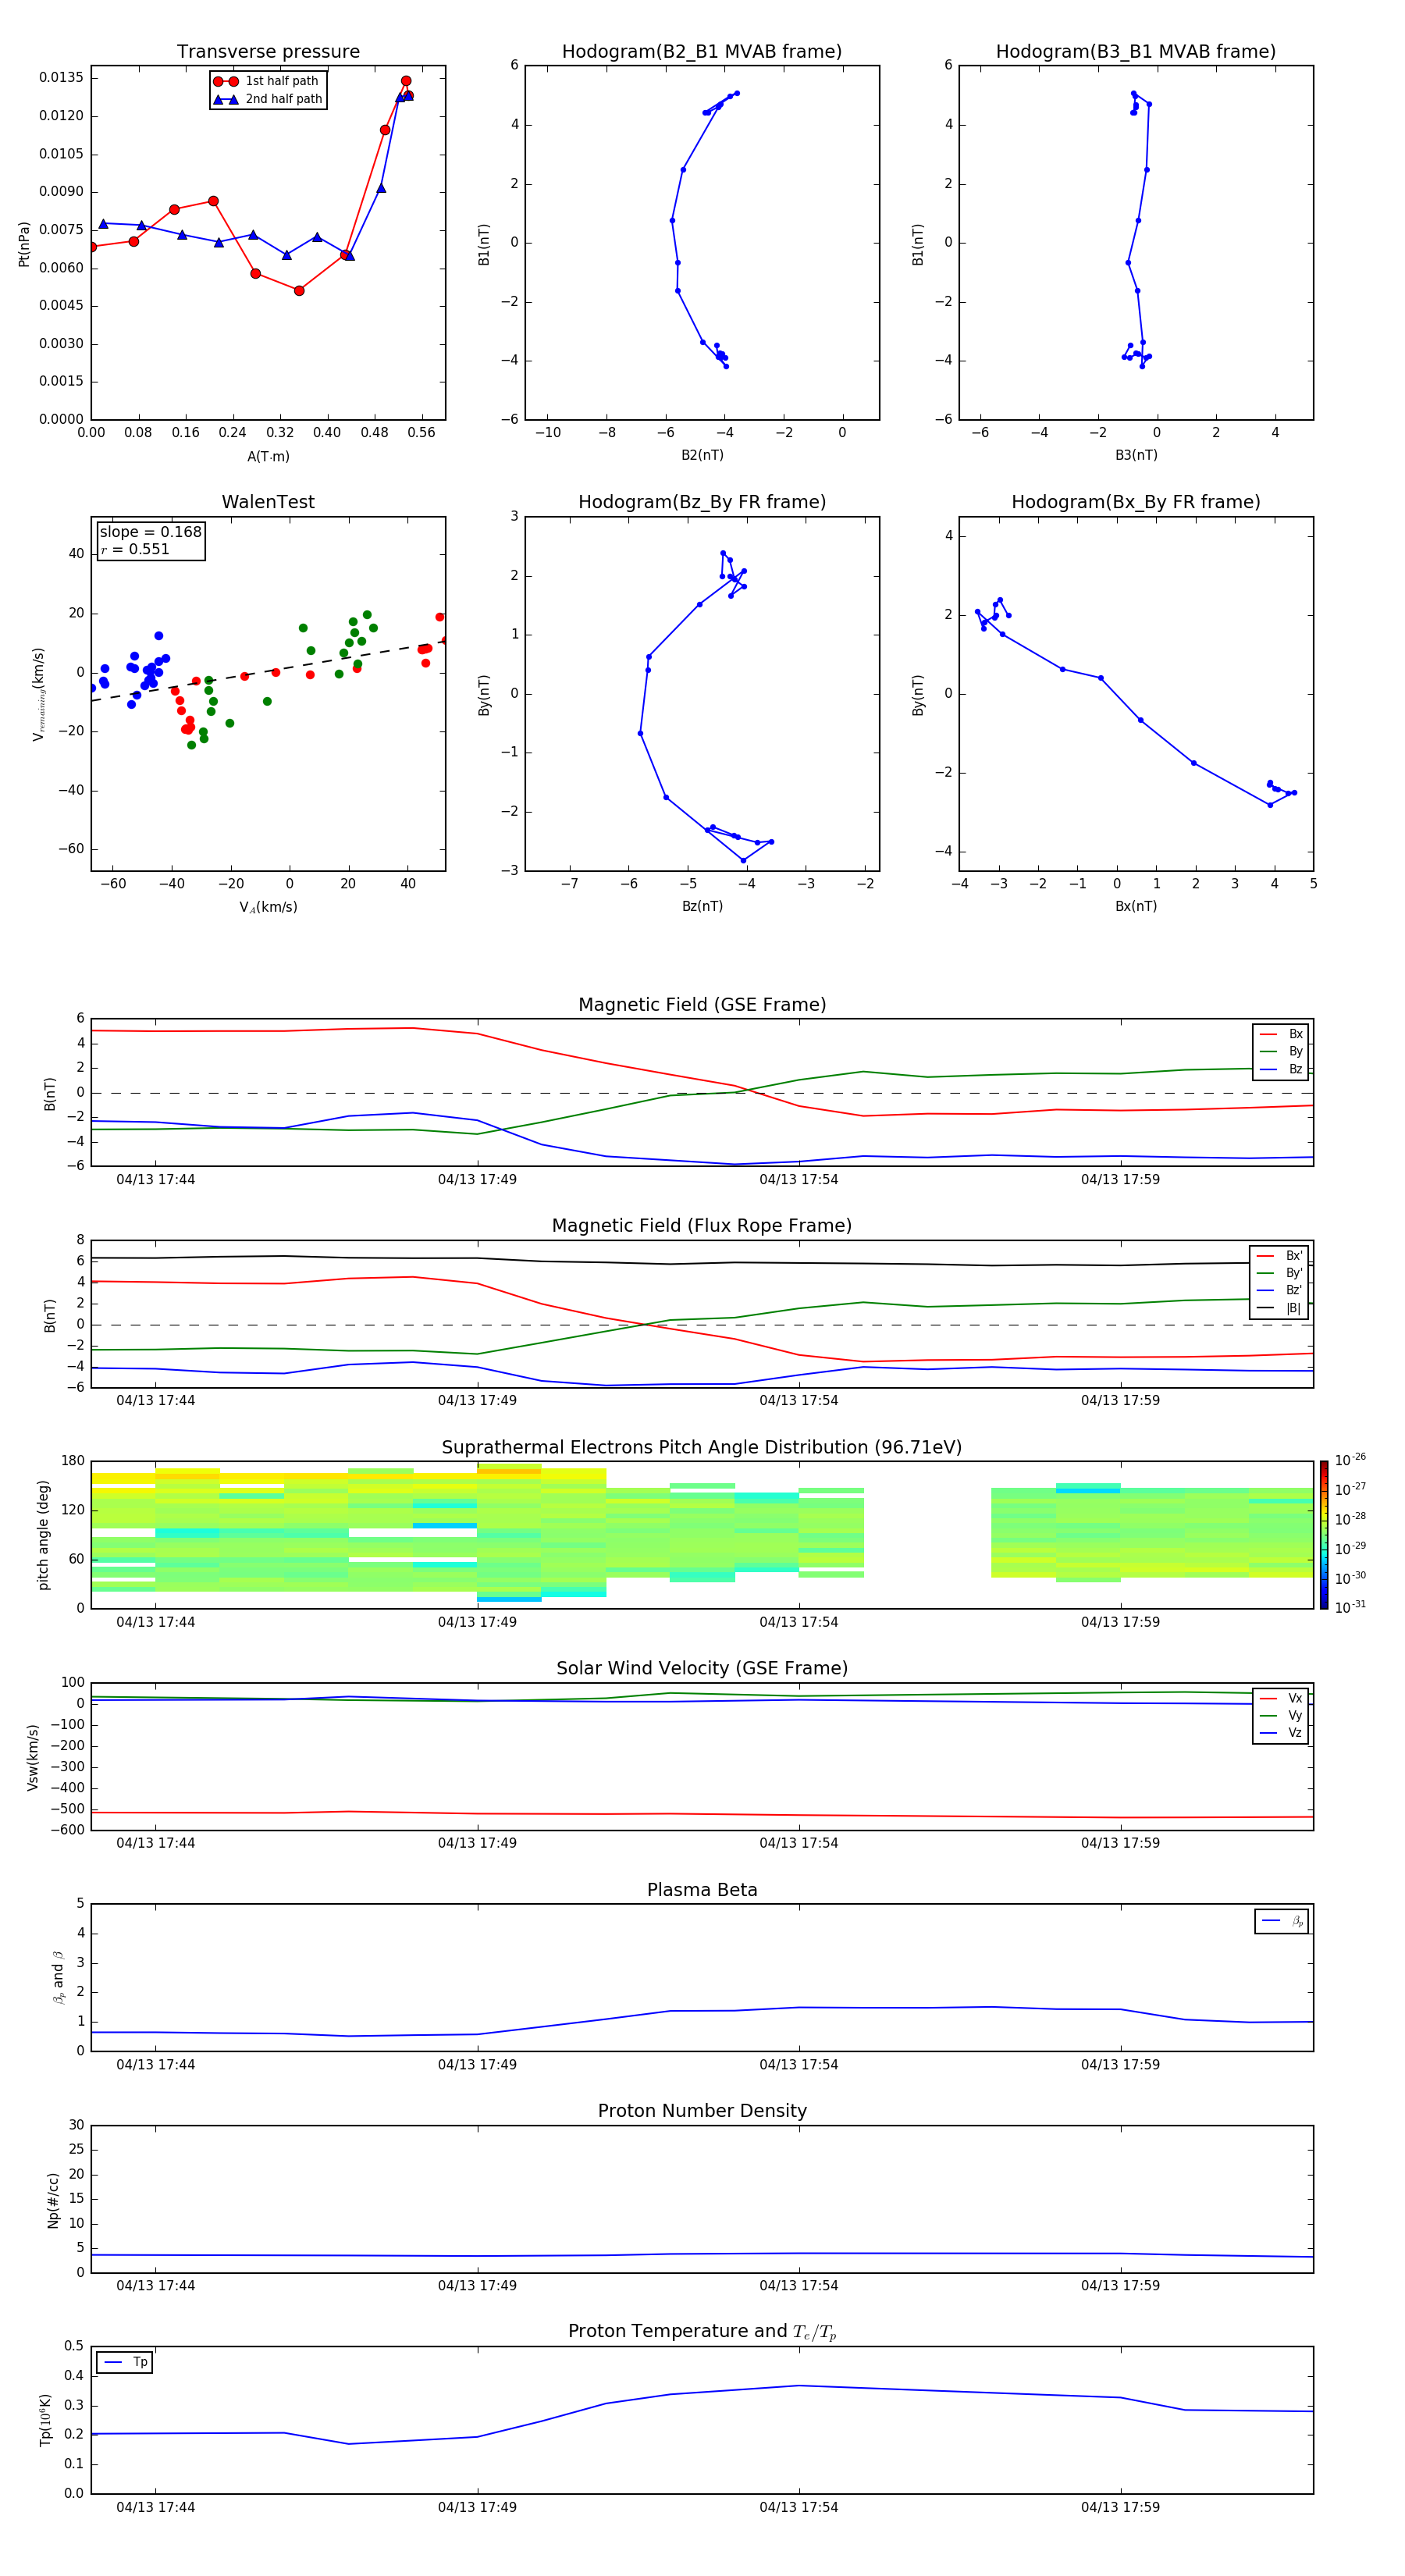The height and width of the screenshot is (2576, 1405).
Task: Select the "Tp" legend entry
Action: 125,2362
